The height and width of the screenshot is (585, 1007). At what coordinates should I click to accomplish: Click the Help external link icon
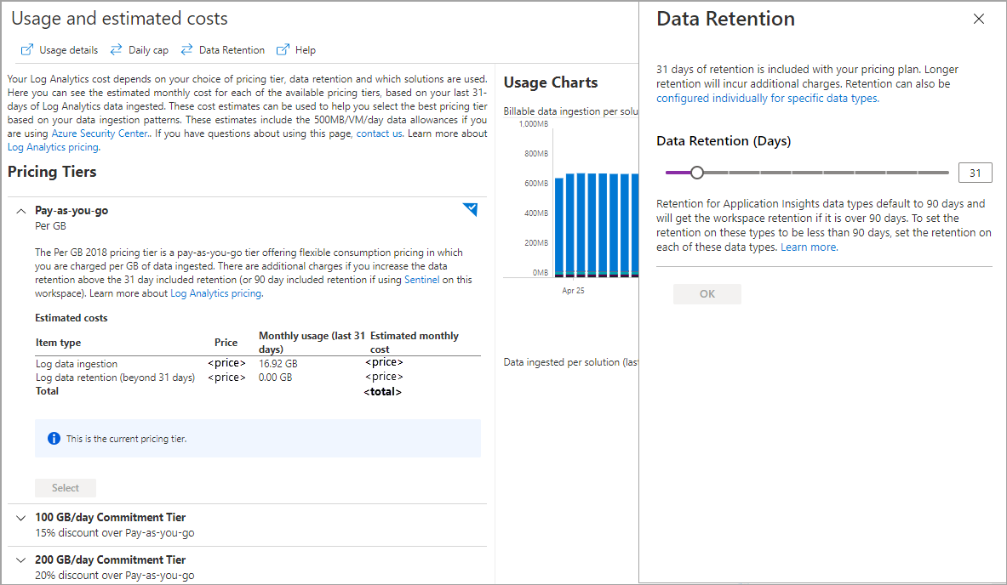(283, 50)
